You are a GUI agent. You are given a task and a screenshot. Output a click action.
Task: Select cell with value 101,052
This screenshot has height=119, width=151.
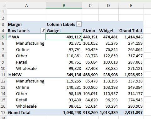tap(90, 43)
